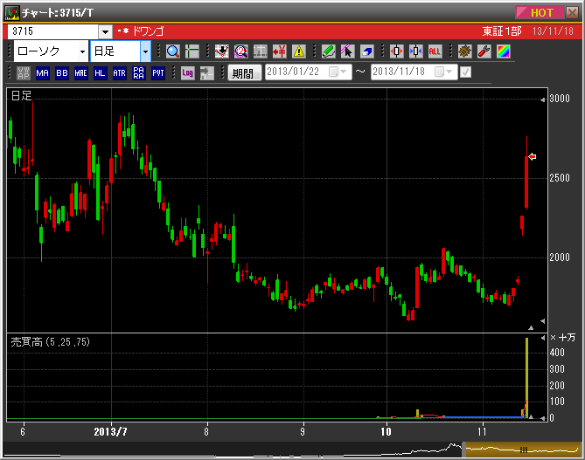Toggle the BB Bollinger Bands indicator
585x460 pixels.
[x=62, y=73]
